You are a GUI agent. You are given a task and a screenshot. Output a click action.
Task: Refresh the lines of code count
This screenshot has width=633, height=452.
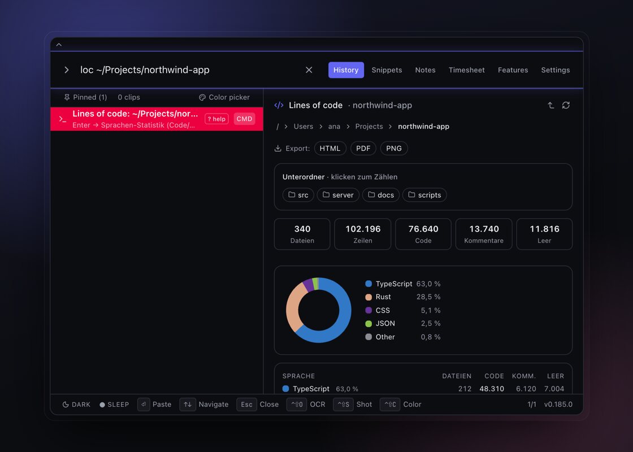click(566, 105)
